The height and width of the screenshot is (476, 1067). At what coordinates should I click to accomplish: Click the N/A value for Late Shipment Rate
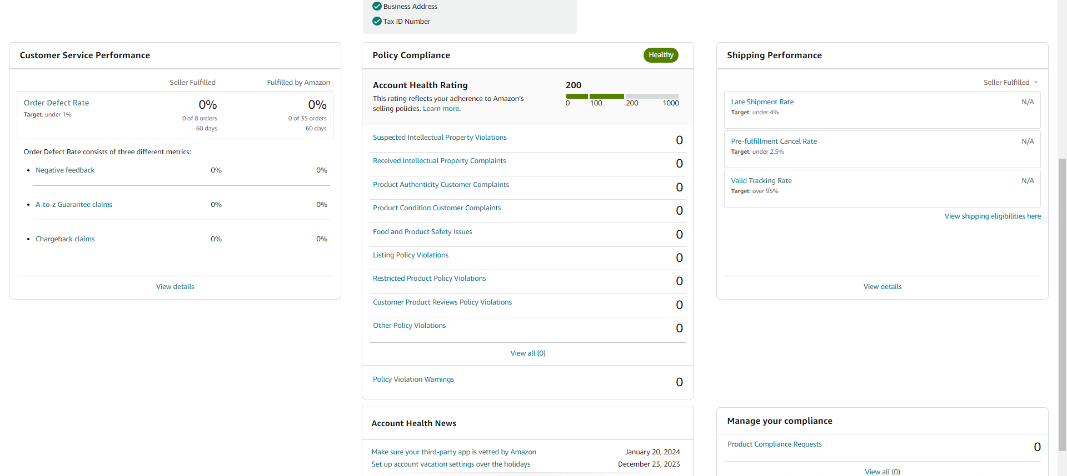pyautogui.click(x=1028, y=102)
